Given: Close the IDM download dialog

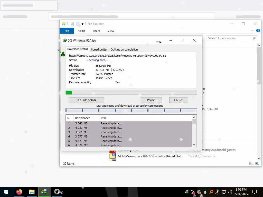Looking at the screenshot, I should pyautogui.click(x=194, y=40).
